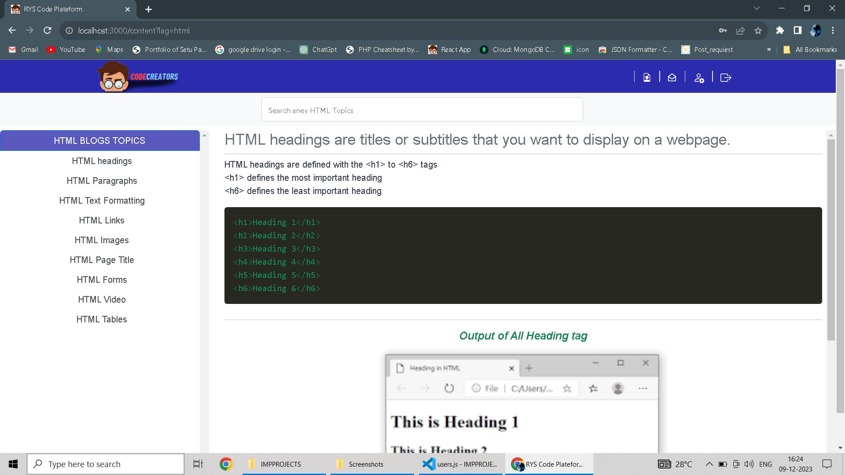Click the password key icon in address bar
845x475 pixels.
(x=723, y=30)
